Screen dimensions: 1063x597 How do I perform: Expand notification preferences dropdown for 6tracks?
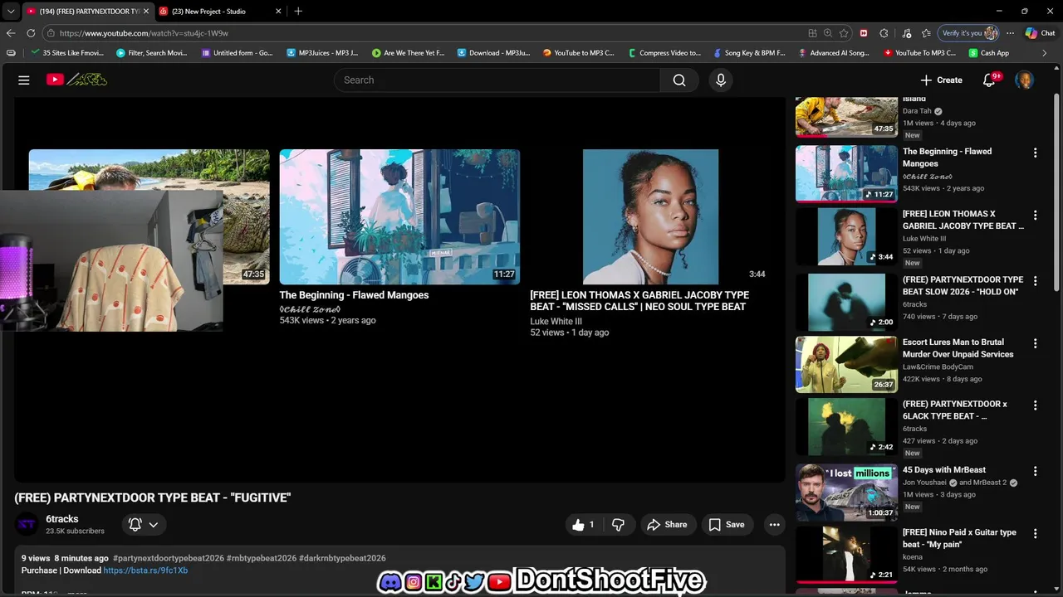pos(153,524)
